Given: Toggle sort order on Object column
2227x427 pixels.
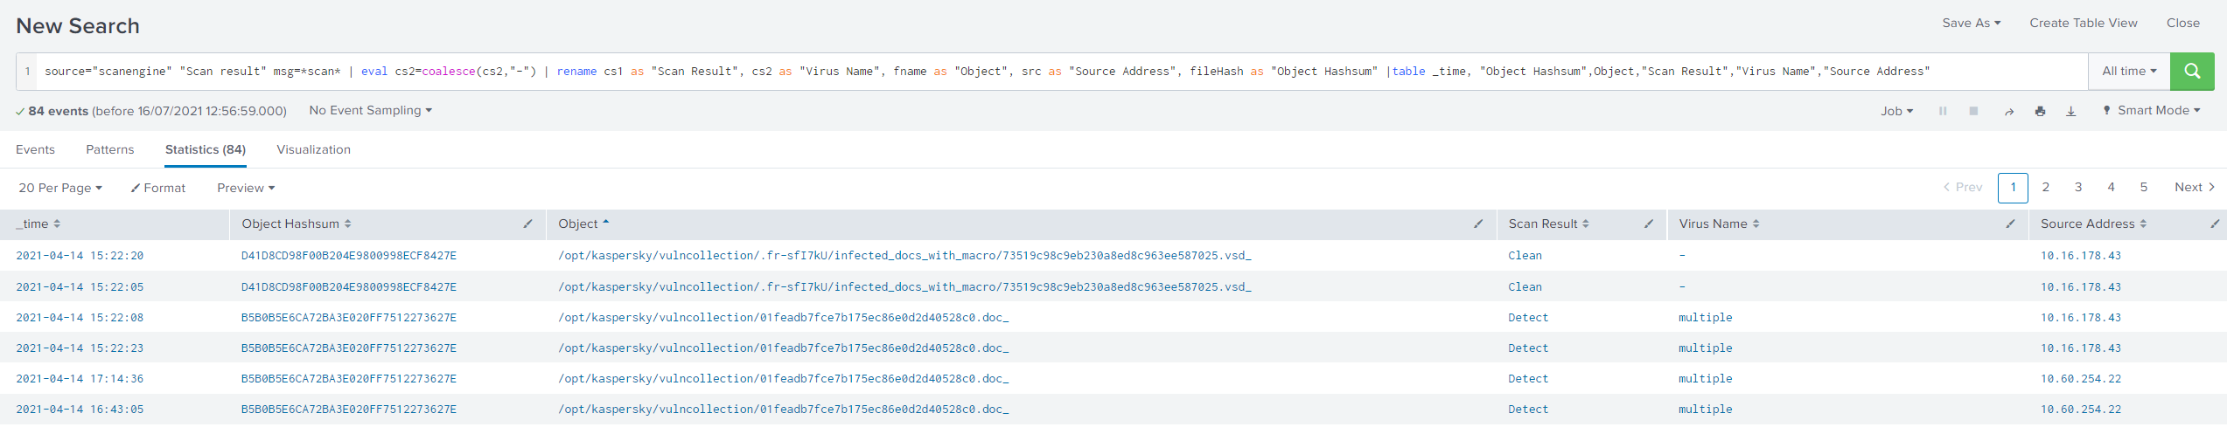Looking at the screenshot, I should click(x=583, y=224).
